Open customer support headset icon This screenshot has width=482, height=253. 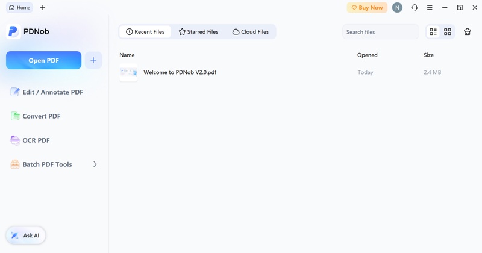click(415, 8)
